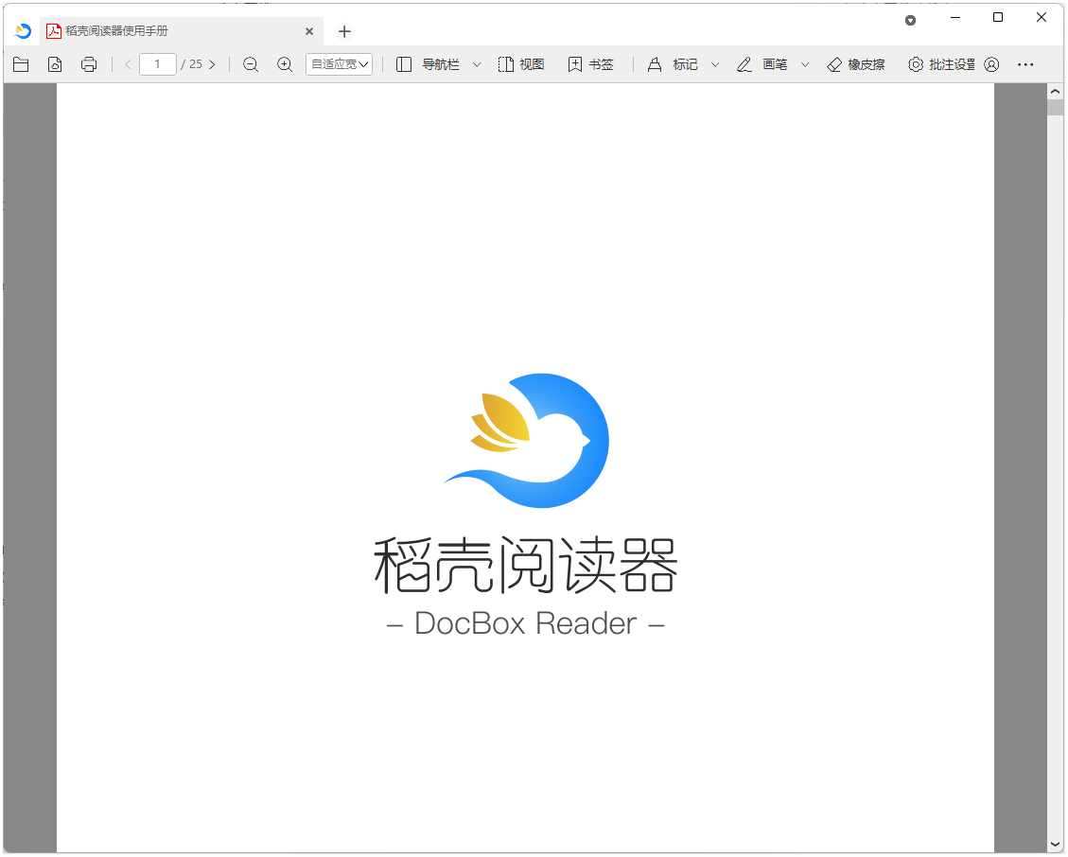Toggle the 导航栏 navigation panel

(428, 64)
